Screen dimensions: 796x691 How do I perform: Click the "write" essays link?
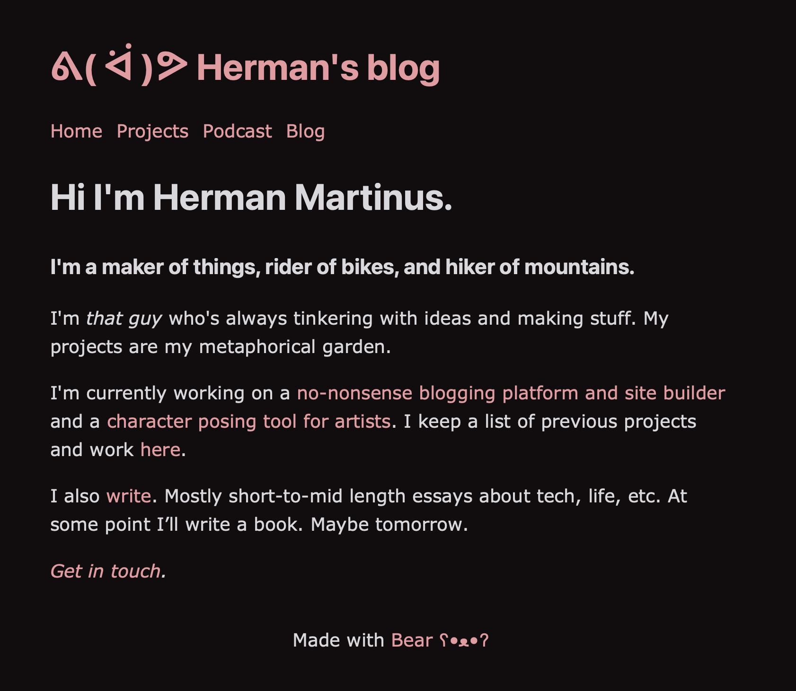128,496
